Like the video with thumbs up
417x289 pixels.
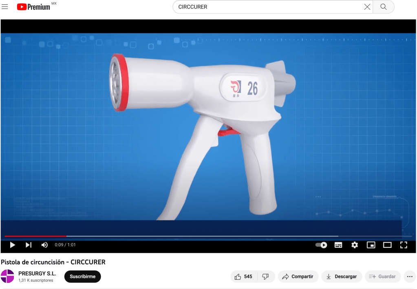click(243, 276)
